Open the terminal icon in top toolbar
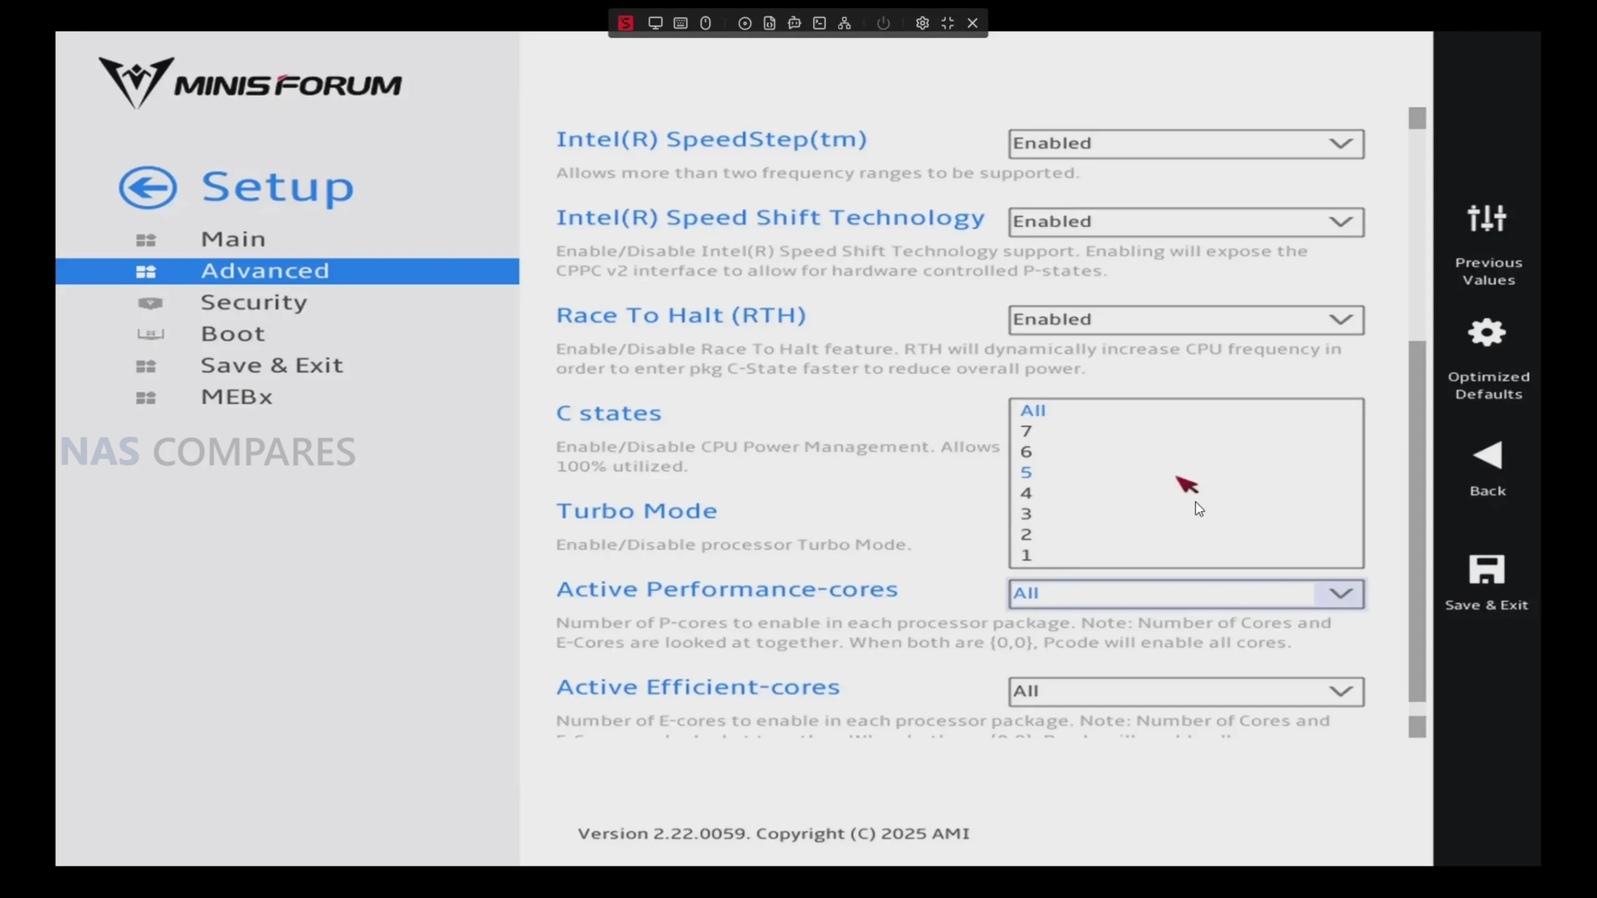 (820, 23)
